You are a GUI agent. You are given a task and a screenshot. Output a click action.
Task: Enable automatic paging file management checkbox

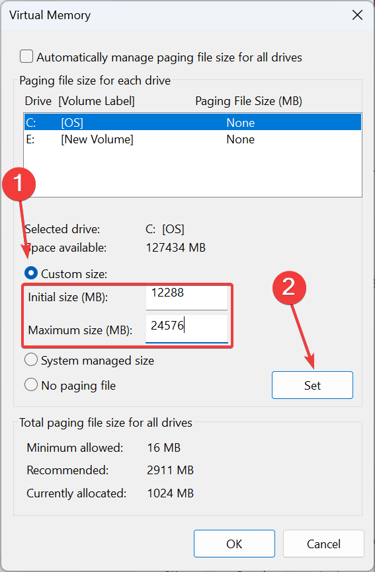[x=26, y=57]
